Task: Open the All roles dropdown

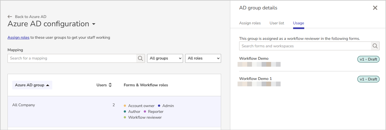Action: [203, 58]
